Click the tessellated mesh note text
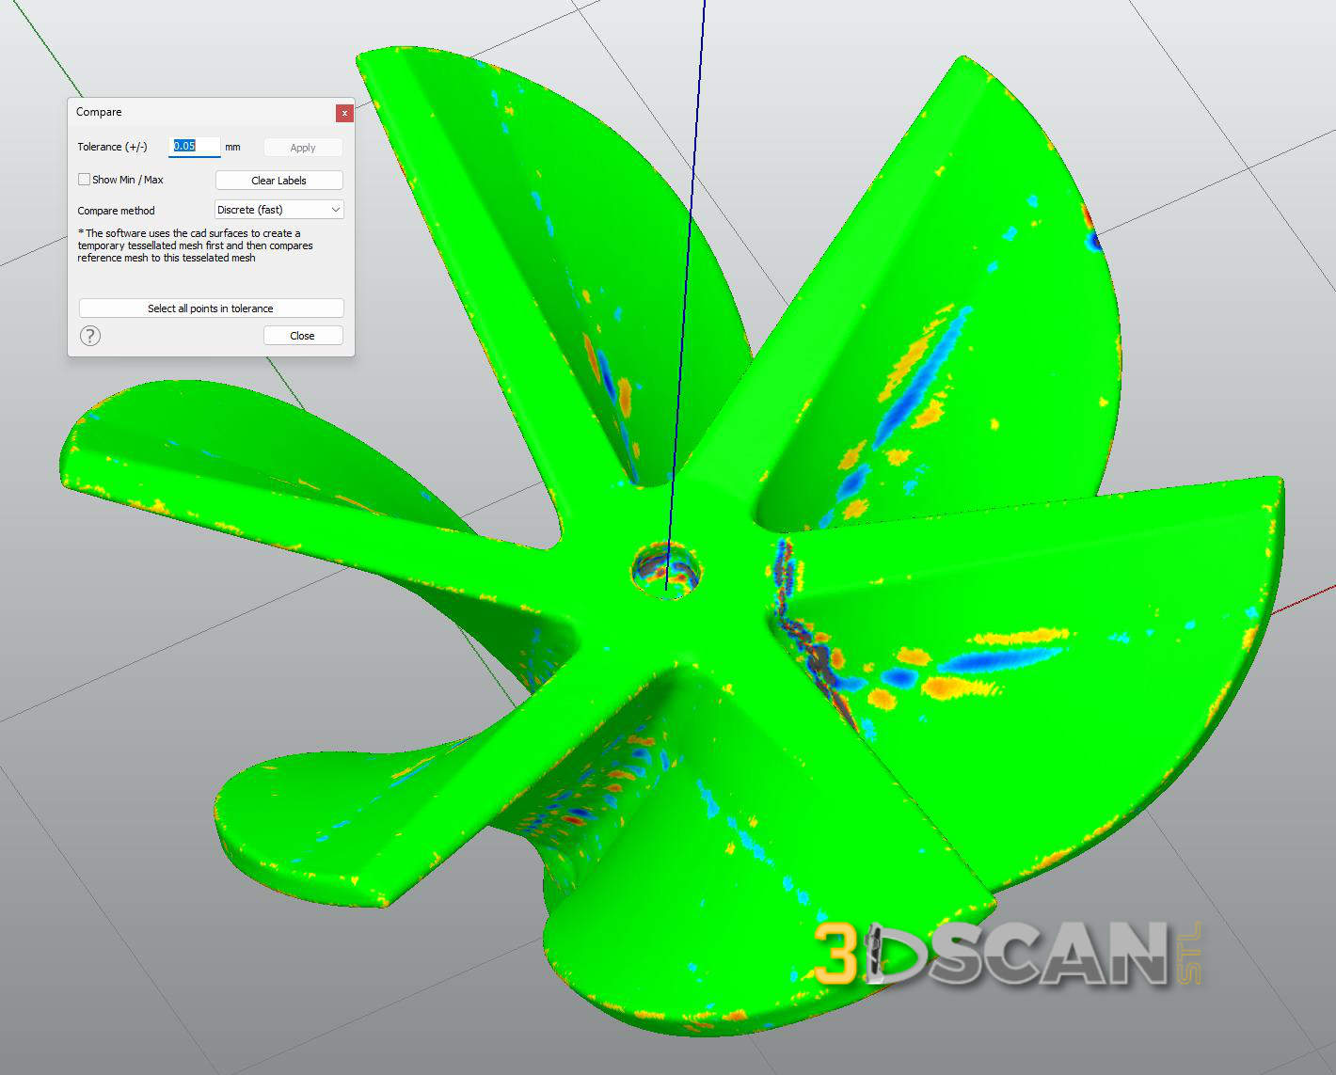The width and height of the screenshot is (1336, 1075). (195, 245)
